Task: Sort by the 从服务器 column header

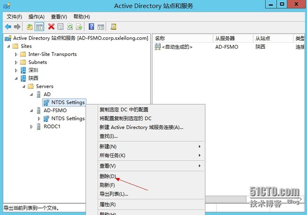Action: (233, 38)
